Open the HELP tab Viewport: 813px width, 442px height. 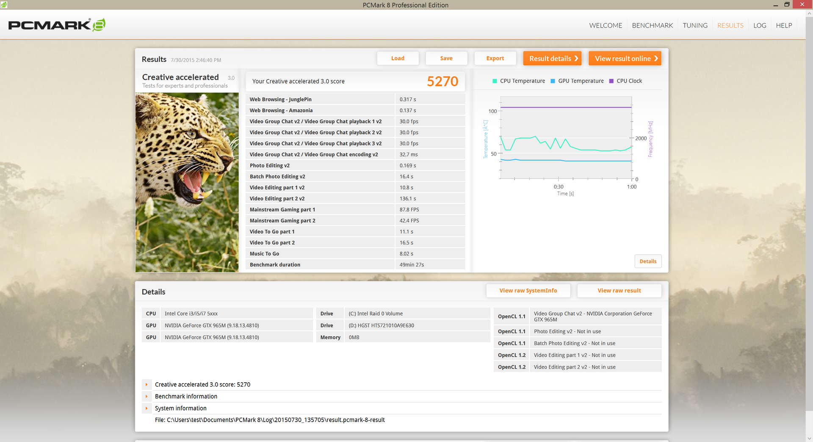(784, 25)
